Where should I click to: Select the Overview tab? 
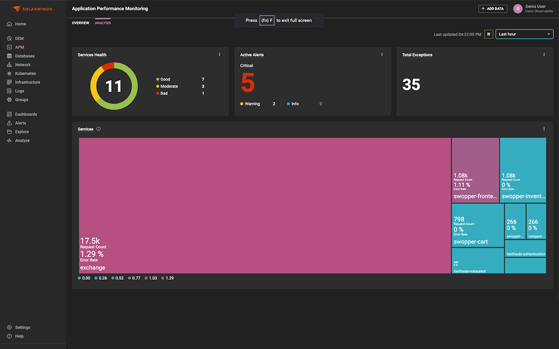click(x=81, y=22)
